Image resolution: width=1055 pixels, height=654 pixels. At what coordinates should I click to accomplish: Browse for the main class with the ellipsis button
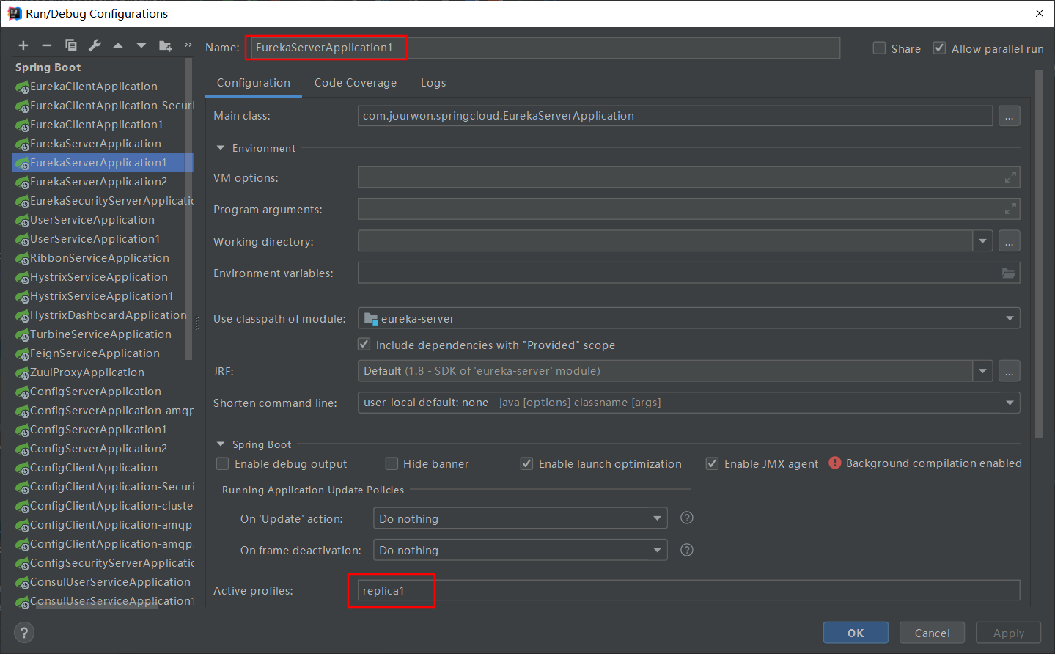pyautogui.click(x=1010, y=116)
